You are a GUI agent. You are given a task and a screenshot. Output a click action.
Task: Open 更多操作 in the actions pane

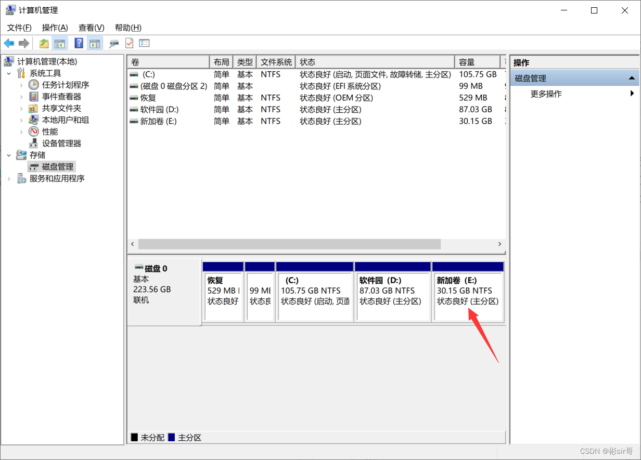(x=546, y=94)
